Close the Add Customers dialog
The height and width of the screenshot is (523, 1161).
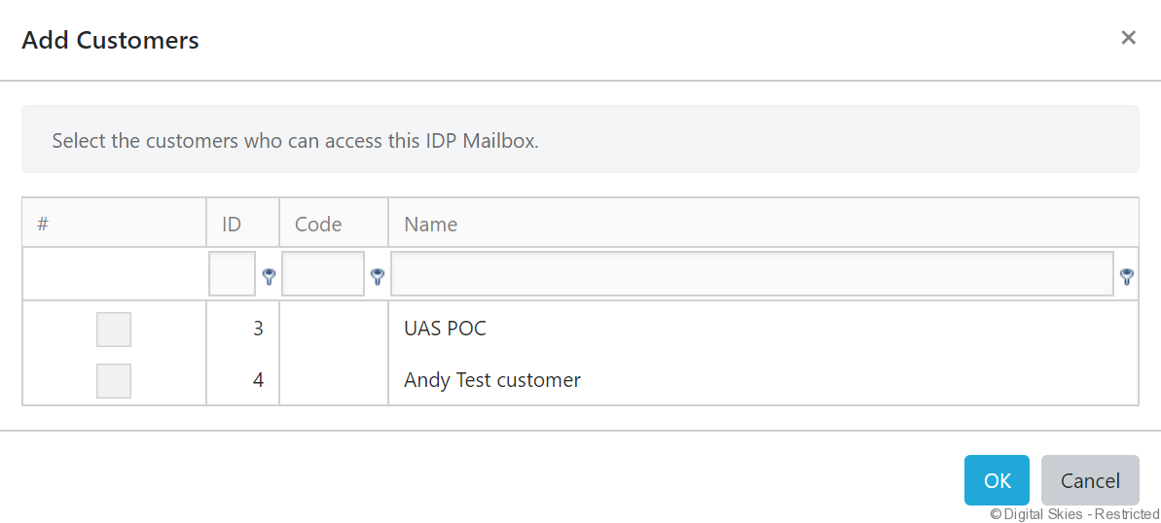coord(1128,38)
